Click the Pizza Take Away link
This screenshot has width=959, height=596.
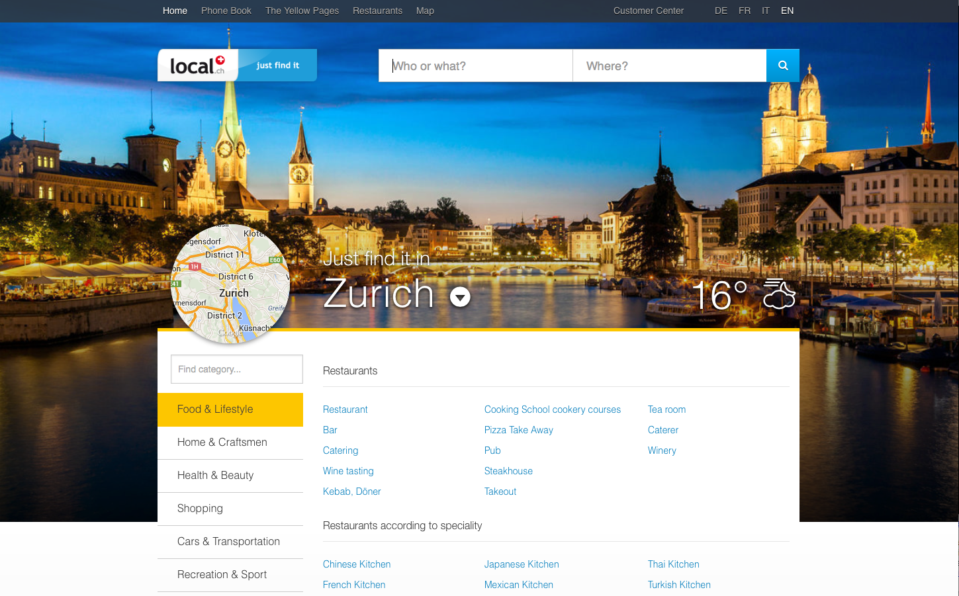[x=518, y=430]
